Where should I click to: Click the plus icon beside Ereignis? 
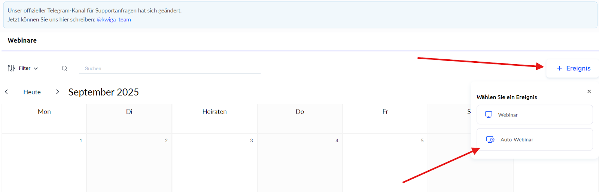tap(559, 68)
